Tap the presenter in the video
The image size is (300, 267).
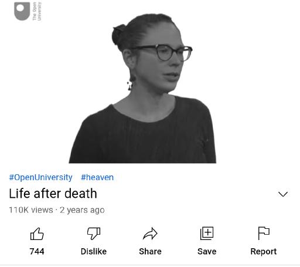pos(142,89)
